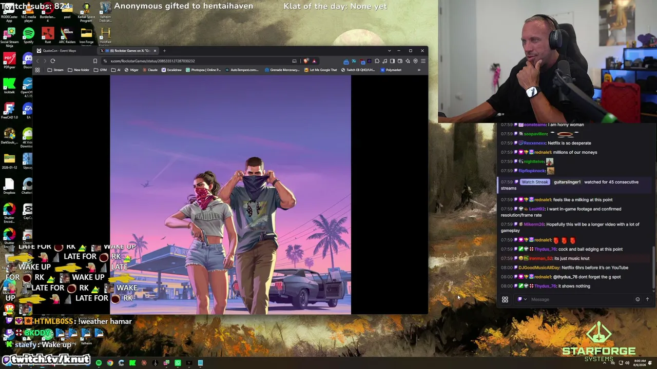657x369 pixels.
Task: Click the chat Message input field
Action: coord(580,299)
